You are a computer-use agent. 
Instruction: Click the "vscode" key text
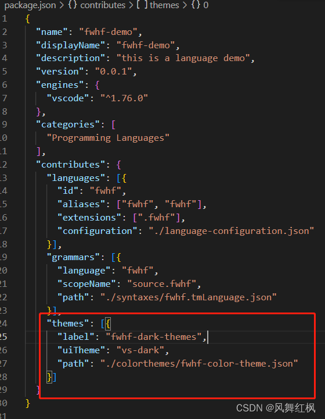tap(68, 98)
